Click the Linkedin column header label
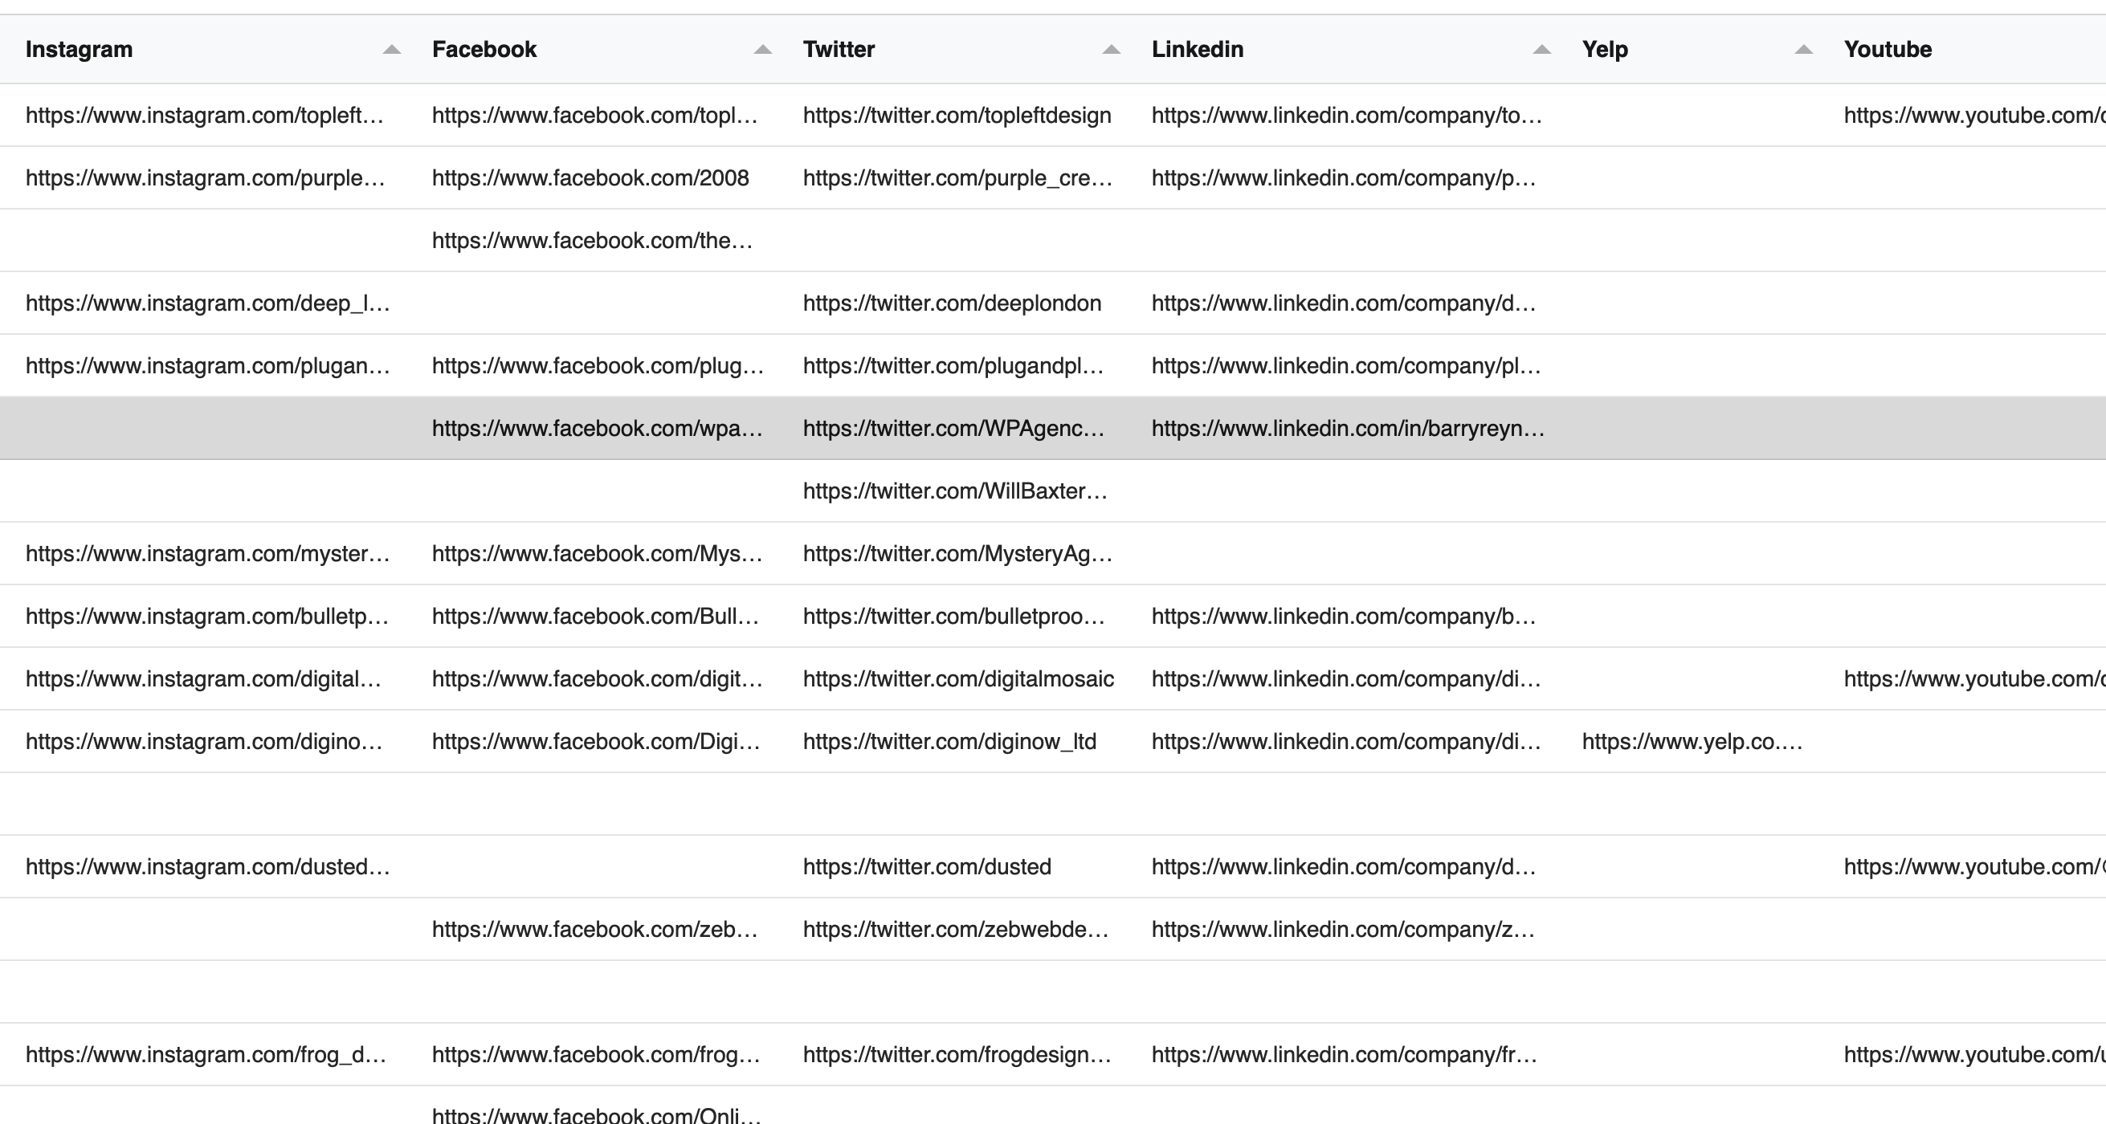Image resolution: width=2106 pixels, height=1124 pixels. tap(1197, 49)
